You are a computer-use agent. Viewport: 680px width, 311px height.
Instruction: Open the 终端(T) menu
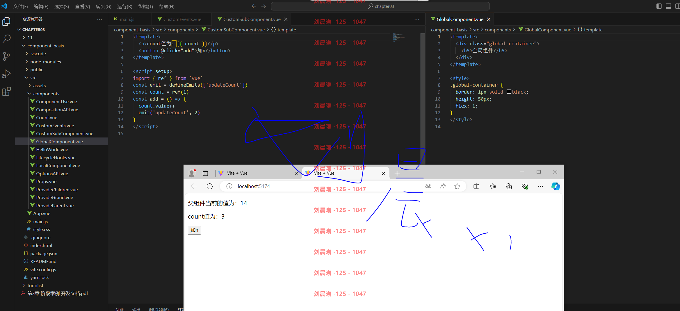(x=145, y=6)
